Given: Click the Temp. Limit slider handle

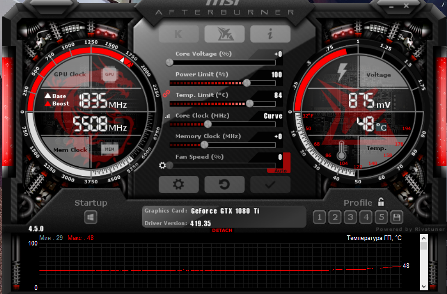Looking at the screenshot, I should point(249,103).
